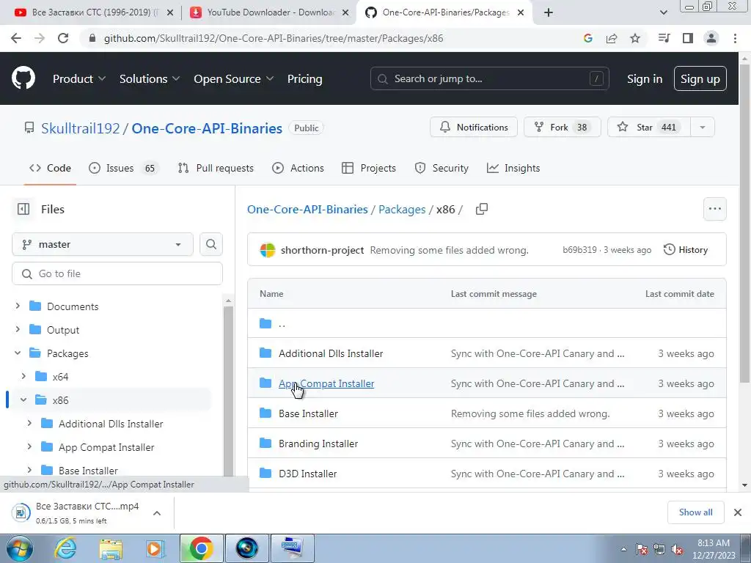Close the downloads bar
Image resolution: width=751 pixels, height=563 pixels.
click(738, 512)
